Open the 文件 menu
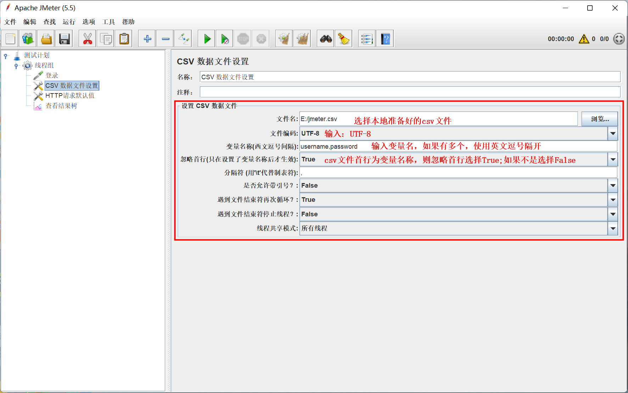This screenshot has width=628, height=393. (x=10, y=22)
